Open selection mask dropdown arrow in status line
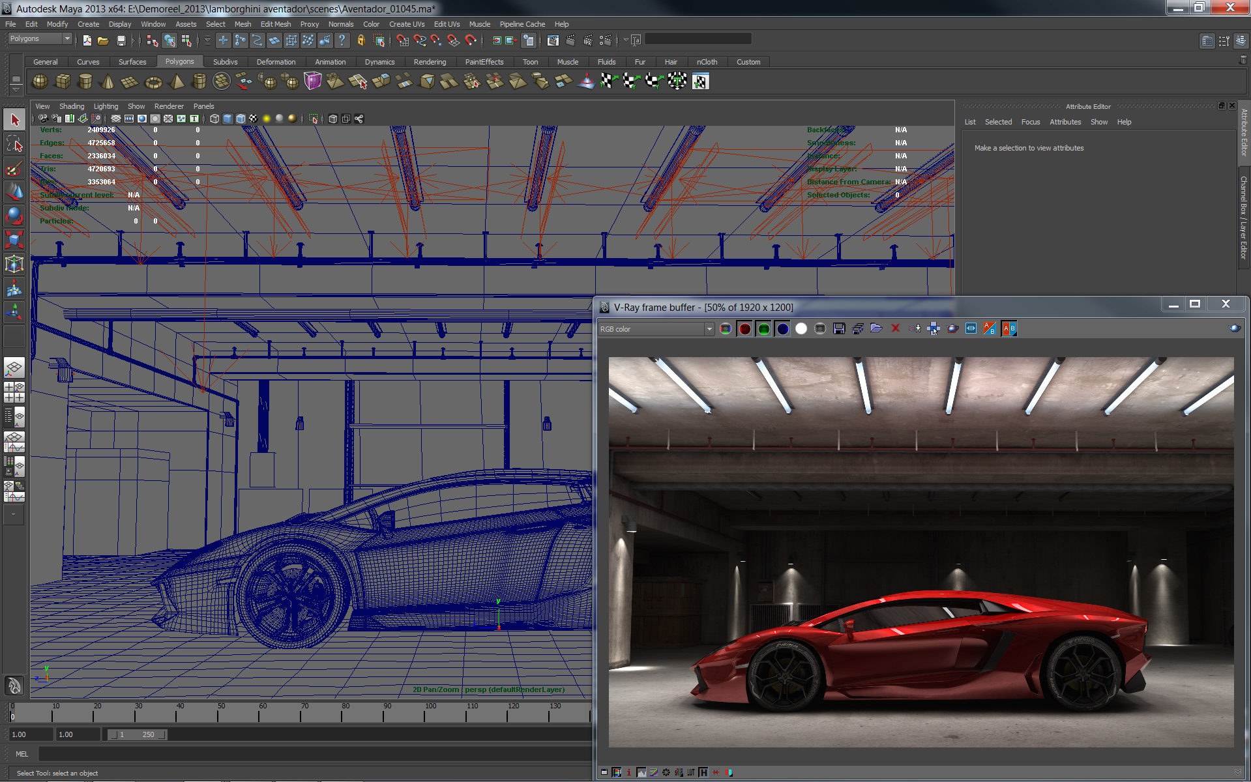Viewport: 1251px width, 782px height. pos(207,40)
